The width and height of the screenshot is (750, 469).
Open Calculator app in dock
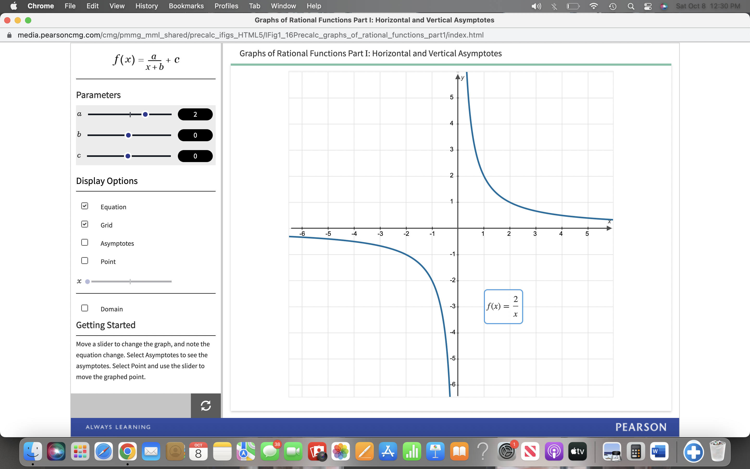(636, 451)
